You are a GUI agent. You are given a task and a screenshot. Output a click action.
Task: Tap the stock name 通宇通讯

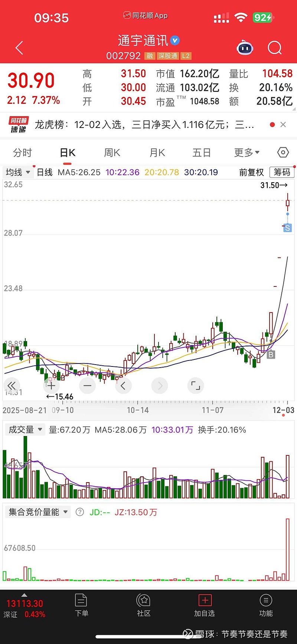[143, 40]
